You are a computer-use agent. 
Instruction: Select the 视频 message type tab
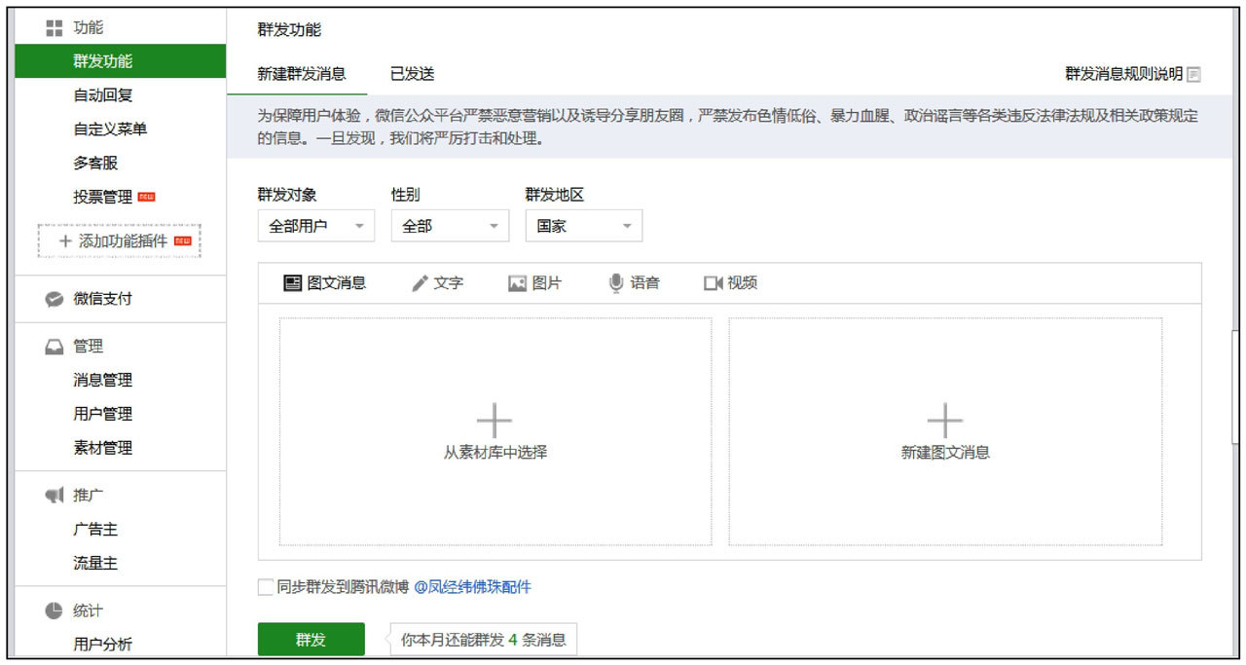(x=730, y=283)
